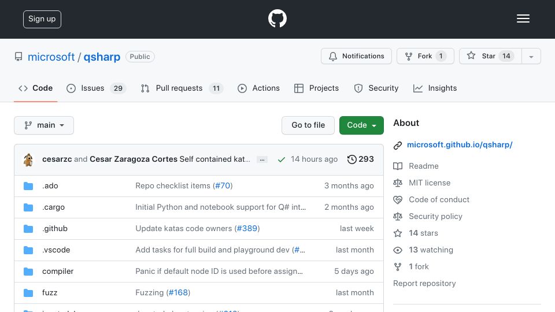This screenshot has width=555, height=312.
Task: Open the cesarzc author link
Action: pyautogui.click(x=57, y=159)
